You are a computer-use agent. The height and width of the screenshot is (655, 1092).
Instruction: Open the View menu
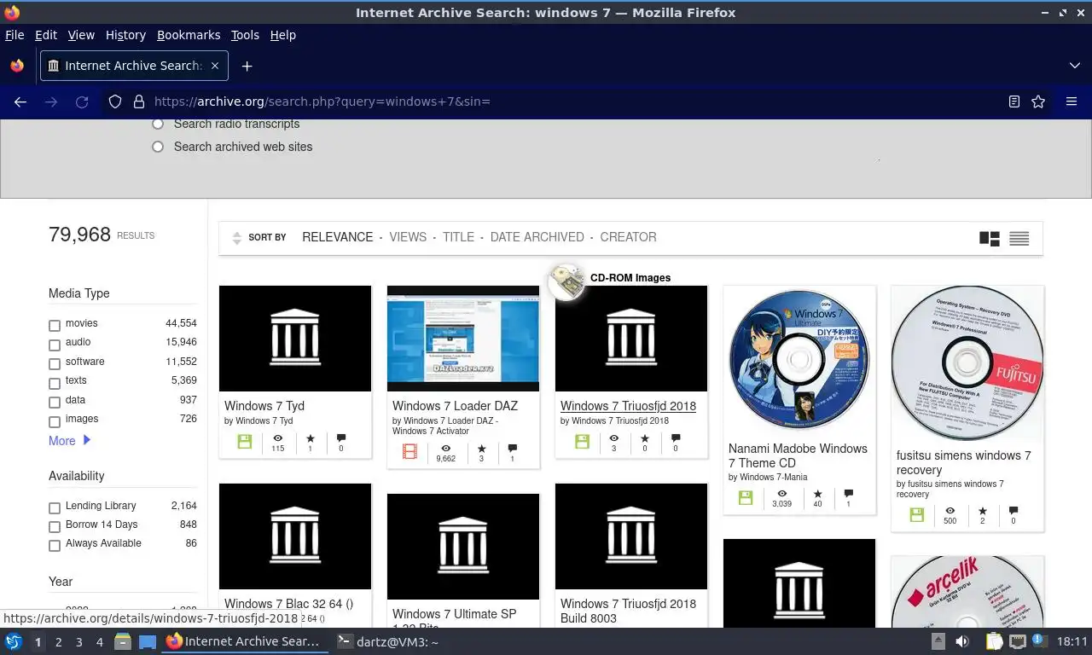(81, 35)
